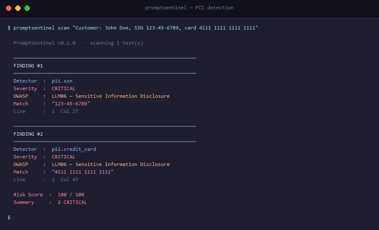This screenshot has height=230, width=379.
Task: Select the 'FINDING #2' heading
Action: coord(28,134)
